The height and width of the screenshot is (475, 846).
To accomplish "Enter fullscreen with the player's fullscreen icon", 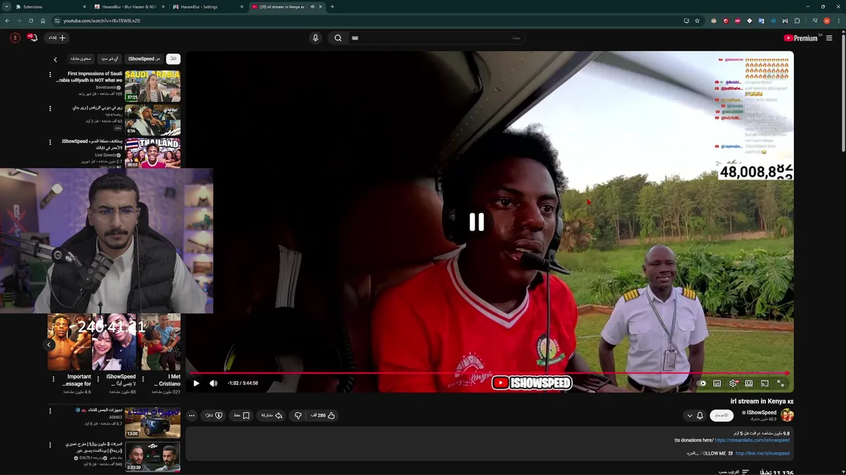I will click(x=781, y=383).
